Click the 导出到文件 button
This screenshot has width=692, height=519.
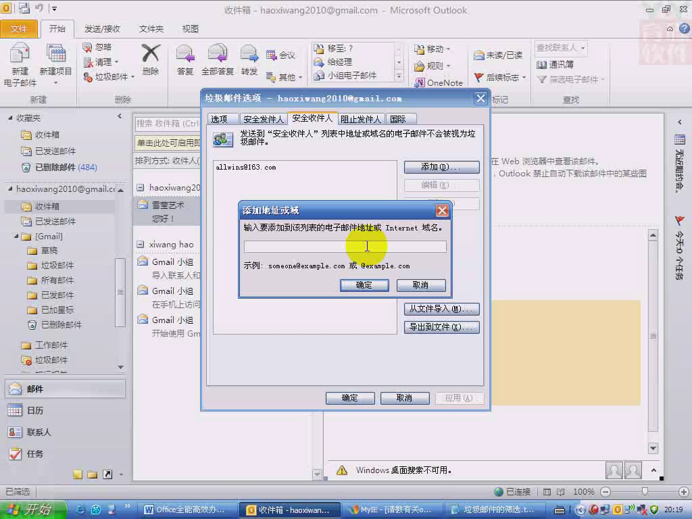(x=441, y=327)
